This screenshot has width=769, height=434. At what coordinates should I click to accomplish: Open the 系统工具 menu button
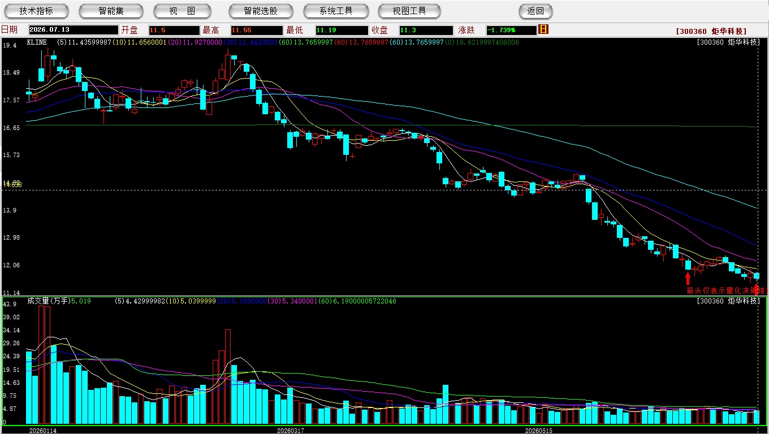click(x=336, y=11)
